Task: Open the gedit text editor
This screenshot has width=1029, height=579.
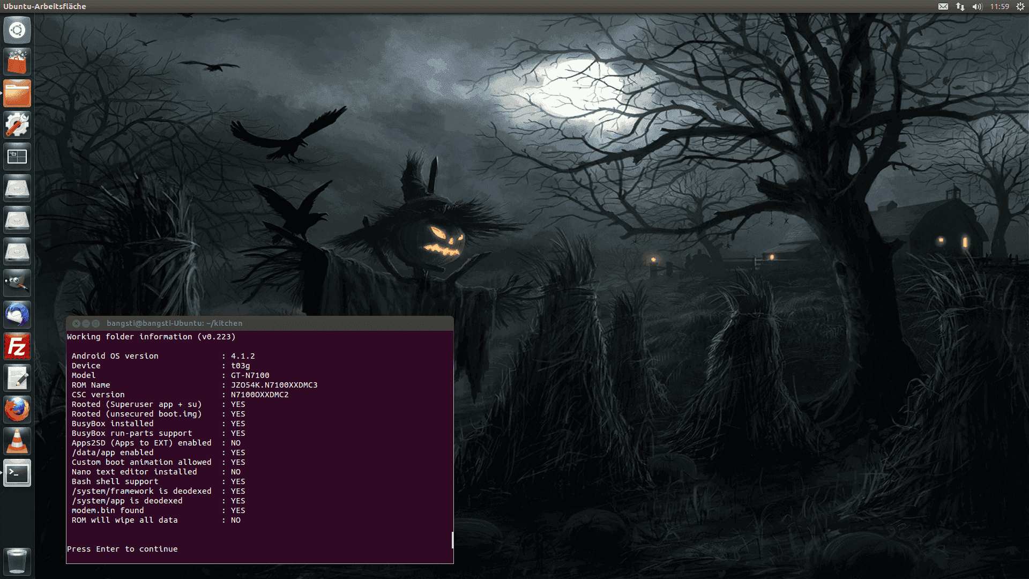Action: (17, 378)
